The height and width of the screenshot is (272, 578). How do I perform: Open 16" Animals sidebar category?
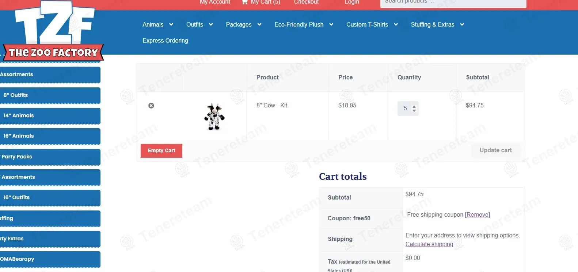50,136
